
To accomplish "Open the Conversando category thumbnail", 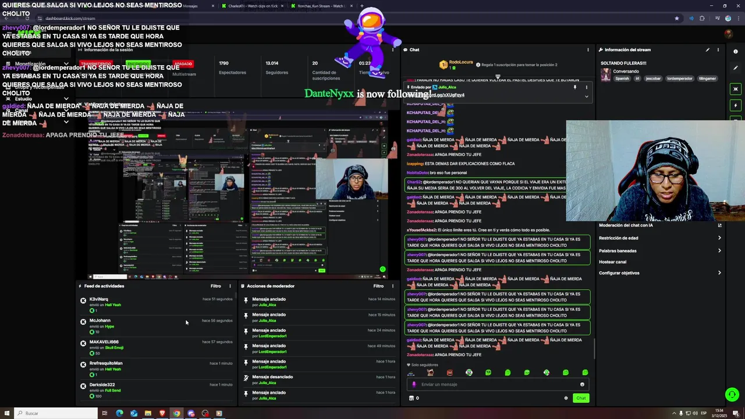I will tap(606, 74).
